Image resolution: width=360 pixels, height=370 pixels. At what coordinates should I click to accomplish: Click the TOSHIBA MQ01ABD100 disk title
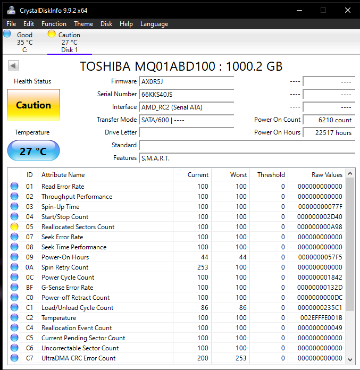(181, 66)
